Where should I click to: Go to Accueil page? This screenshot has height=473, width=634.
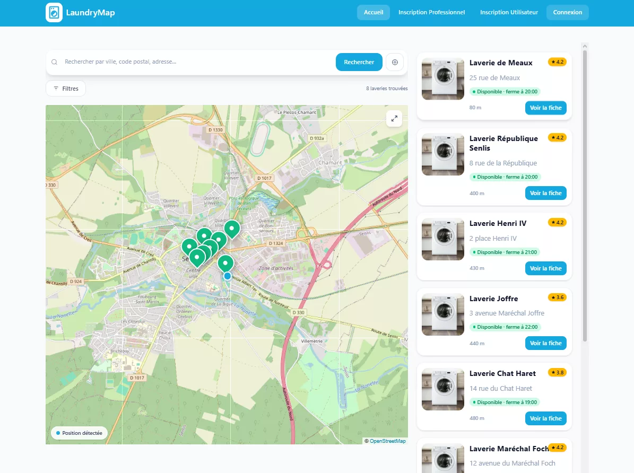[373, 12]
